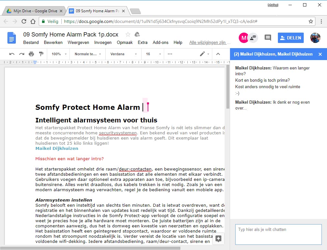Click the red text 'Misschien een wat langer intro?'

click(69, 159)
